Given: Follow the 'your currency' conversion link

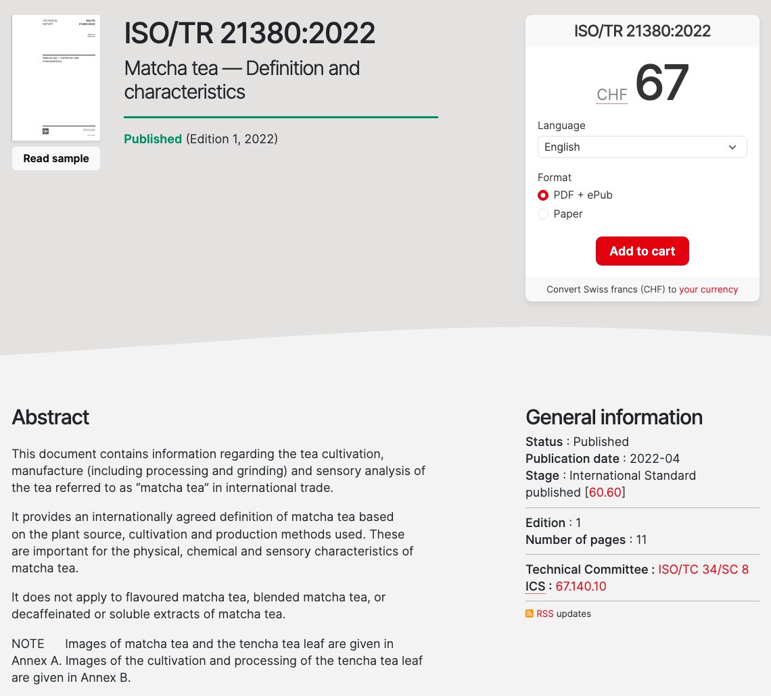Looking at the screenshot, I should (709, 289).
